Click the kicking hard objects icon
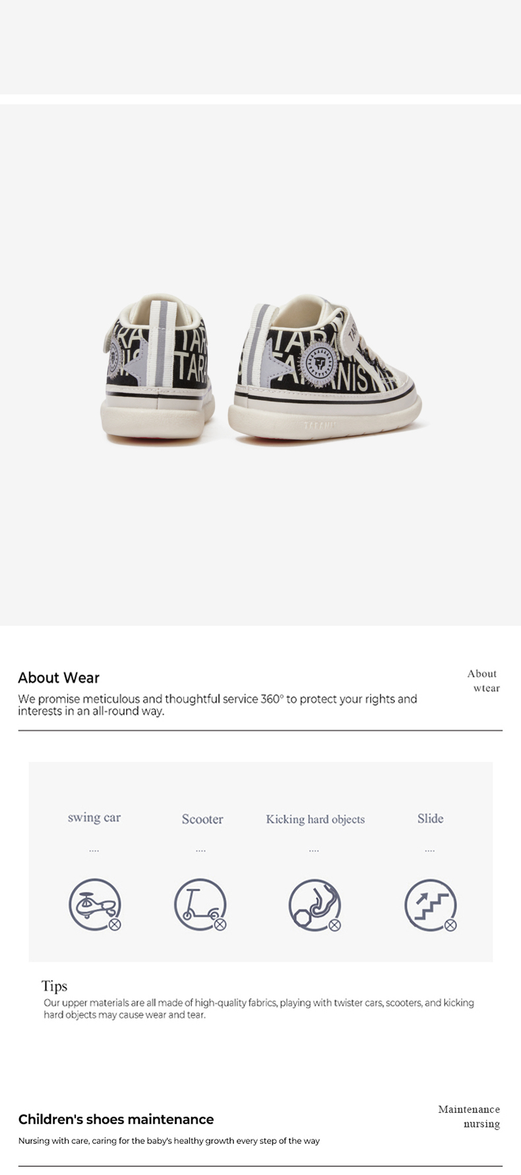This screenshot has width=521, height=1175. tap(315, 904)
